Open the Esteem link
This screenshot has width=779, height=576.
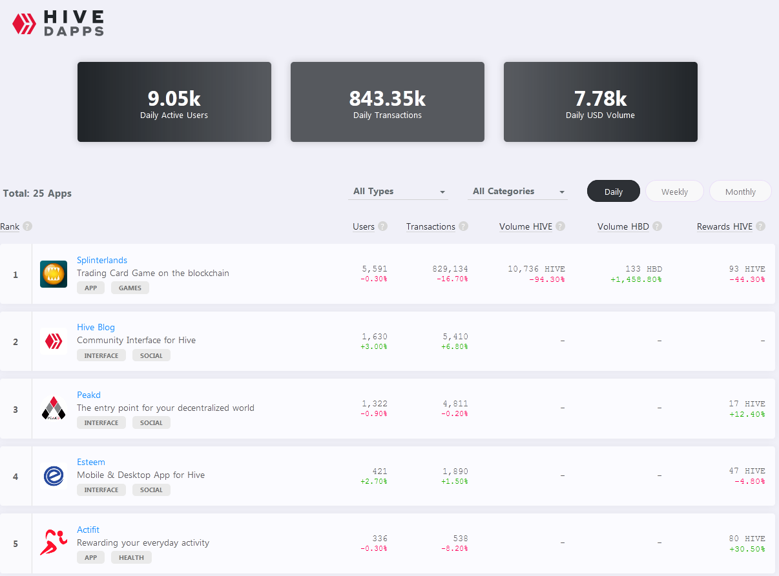[91, 462]
